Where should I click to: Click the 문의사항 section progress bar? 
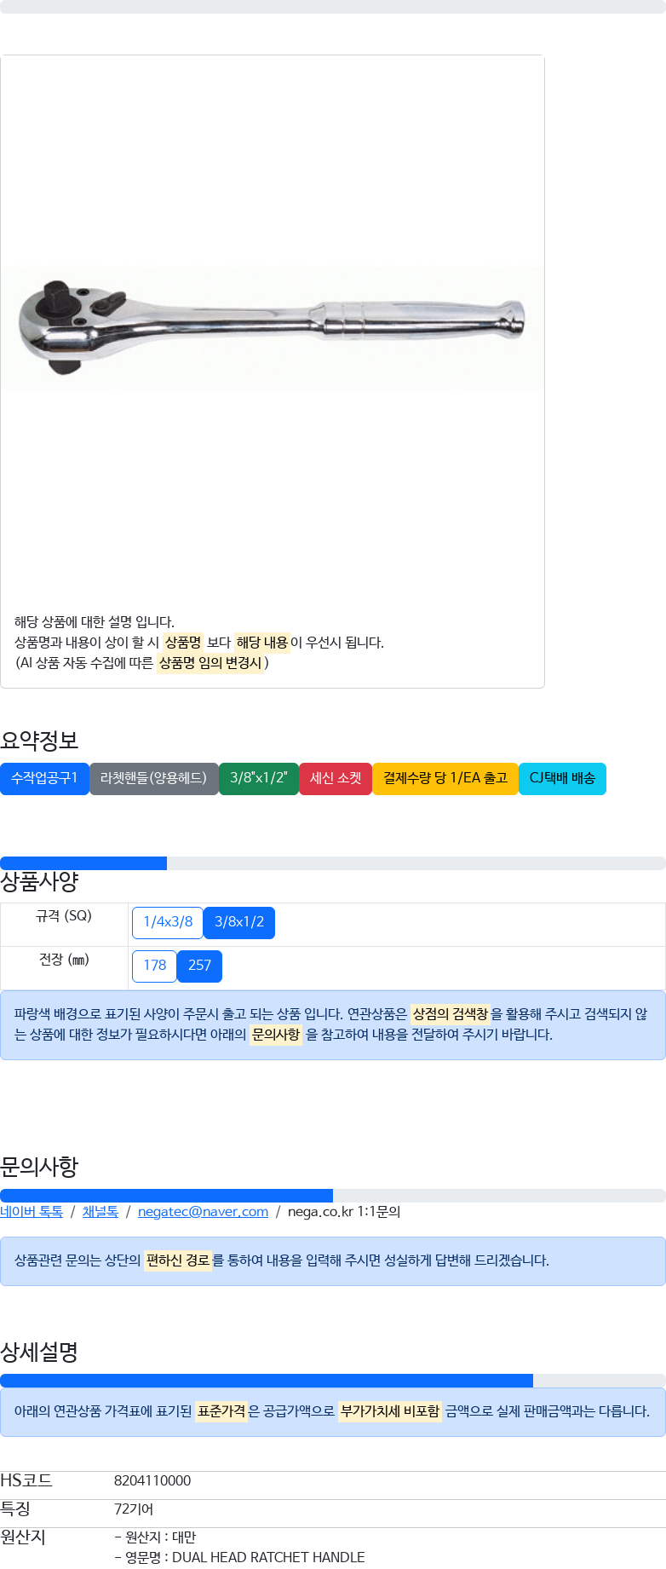tap(332, 1196)
